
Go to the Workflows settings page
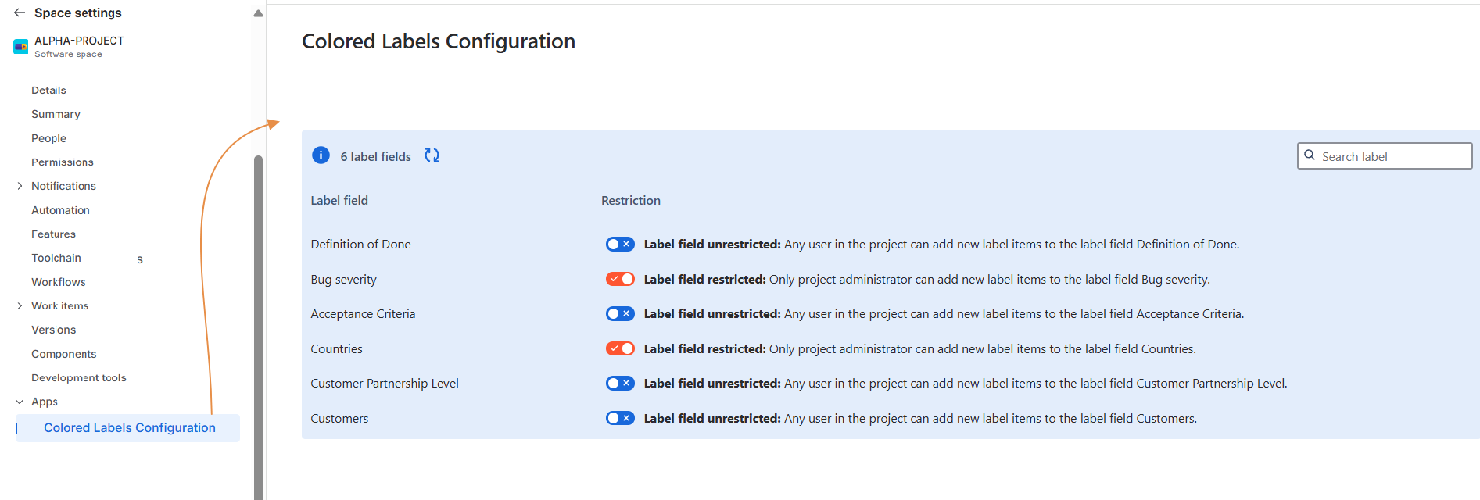pyautogui.click(x=58, y=281)
